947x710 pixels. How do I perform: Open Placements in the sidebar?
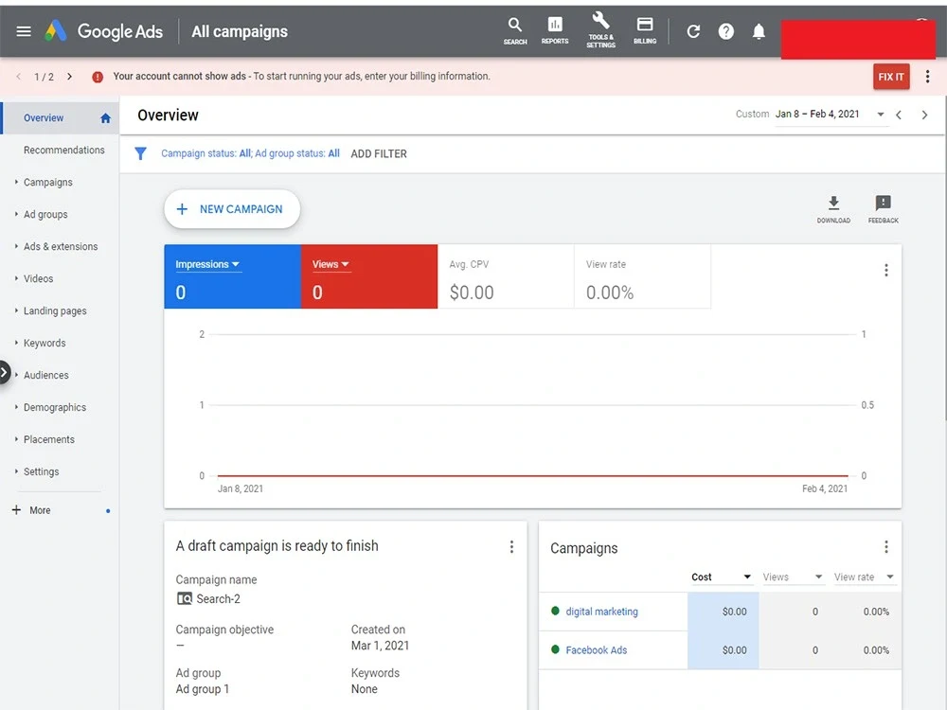click(49, 439)
